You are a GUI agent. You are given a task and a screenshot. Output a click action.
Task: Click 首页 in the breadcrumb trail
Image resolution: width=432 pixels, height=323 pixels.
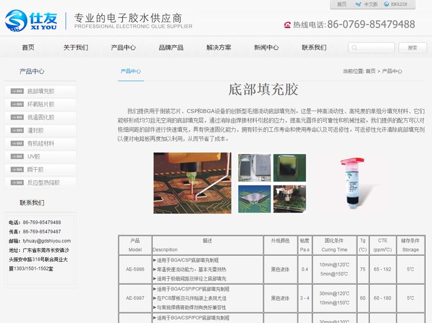tap(371, 72)
